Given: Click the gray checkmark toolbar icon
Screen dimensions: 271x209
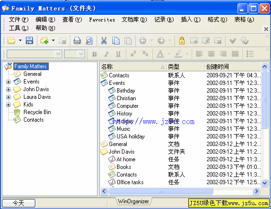Looking at the screenshot, I should (233, 41).
